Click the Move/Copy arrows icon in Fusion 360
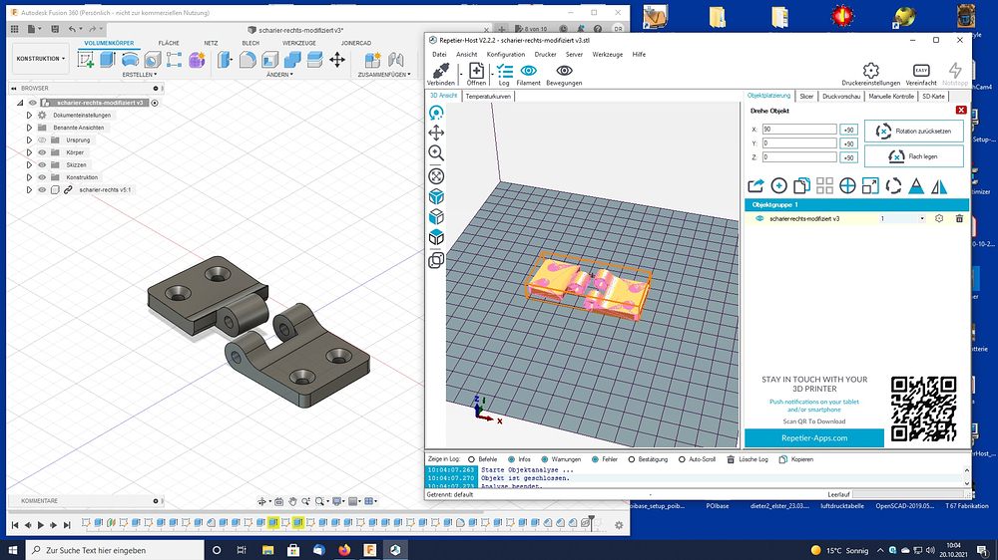 pyautogui.click(x=337, y=60)
